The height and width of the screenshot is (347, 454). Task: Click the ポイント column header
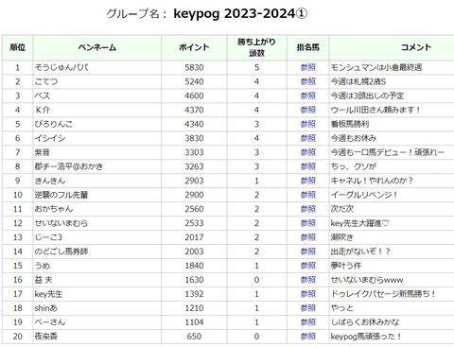pyautogui.click(x=194, y=47)
